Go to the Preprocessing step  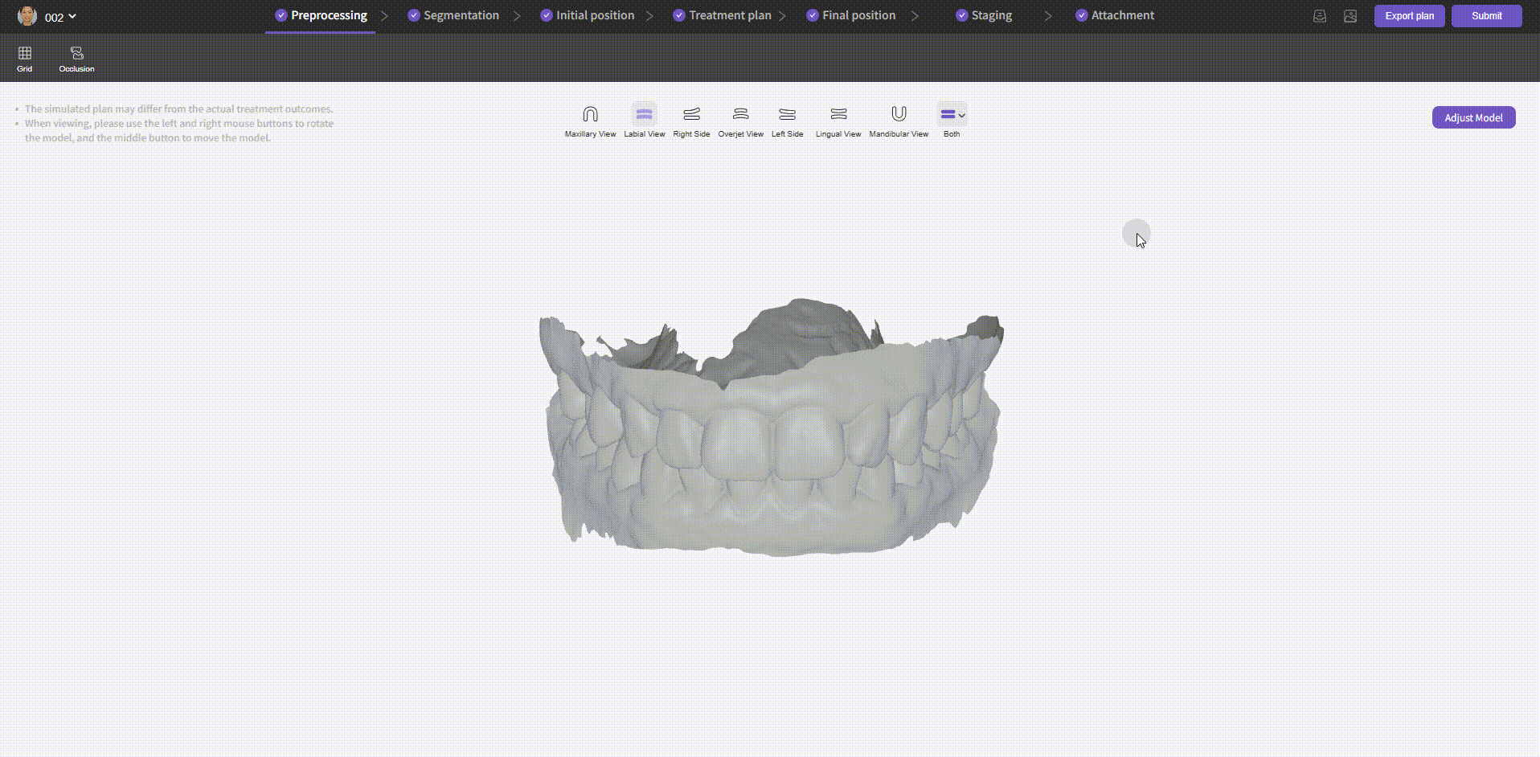click(x=321, y=15)
